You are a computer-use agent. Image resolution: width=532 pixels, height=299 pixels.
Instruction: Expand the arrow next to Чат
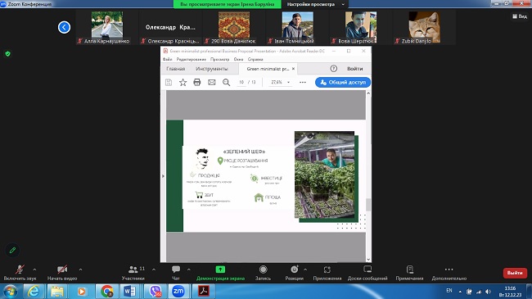(188, 270)
